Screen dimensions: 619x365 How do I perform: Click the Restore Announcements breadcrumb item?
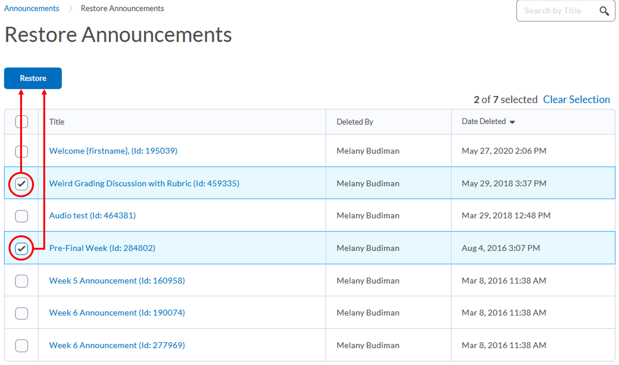[122, 8]
